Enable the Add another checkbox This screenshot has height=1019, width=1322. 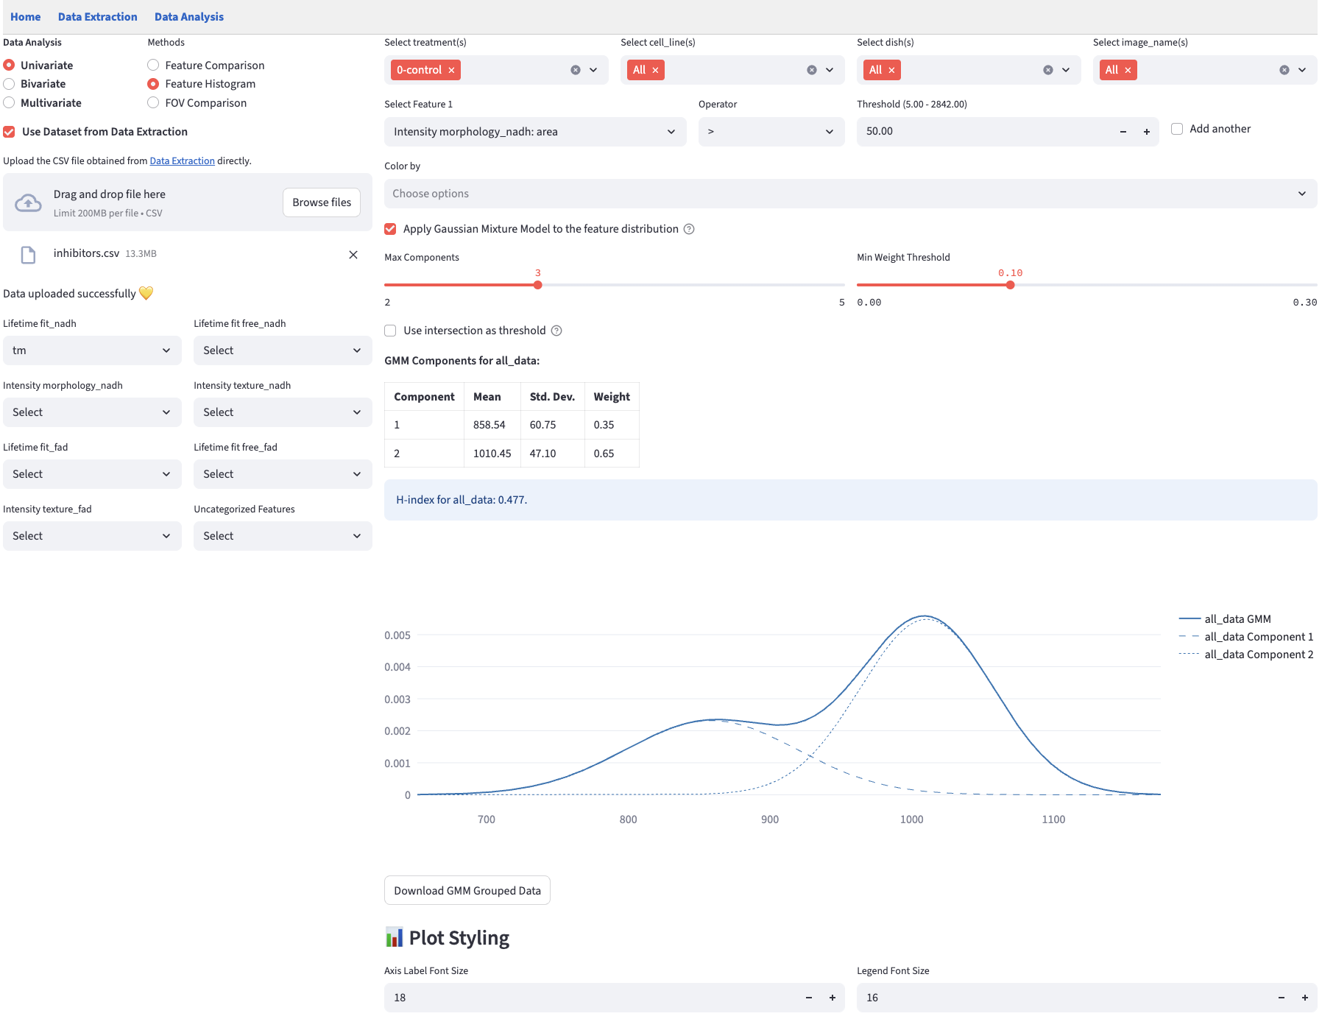(1177, 129)
